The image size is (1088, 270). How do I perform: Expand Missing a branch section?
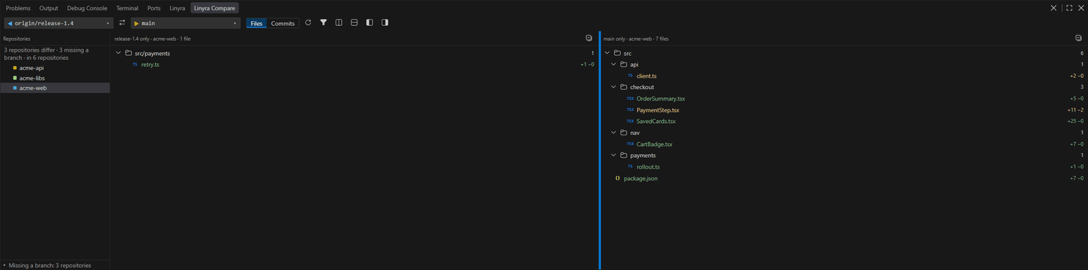click(54, 265)
